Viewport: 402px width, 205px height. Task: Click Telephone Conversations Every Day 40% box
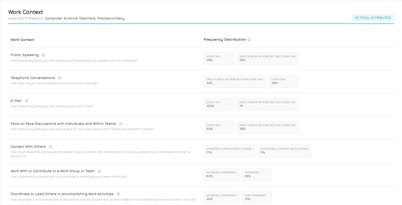click(x=283, y=81)
